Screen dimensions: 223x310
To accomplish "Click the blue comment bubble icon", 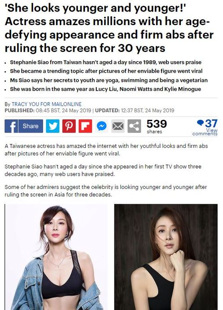I will coord(200,123).
